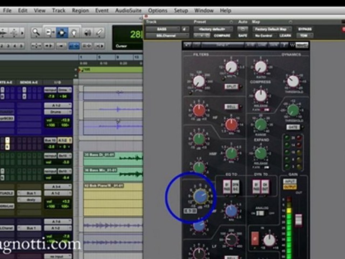This screenshot has width=345, height=259.
Task: Click the Mirrored MIDI Editing button
Action: coord(61,46)
